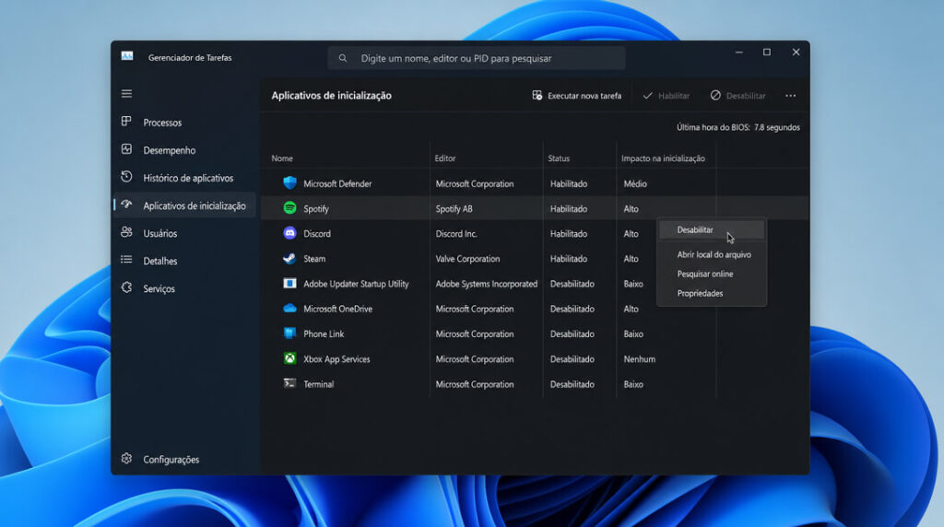The image size is (944, 527).
Task: Click the Spotify app icon
Action: 289,208
